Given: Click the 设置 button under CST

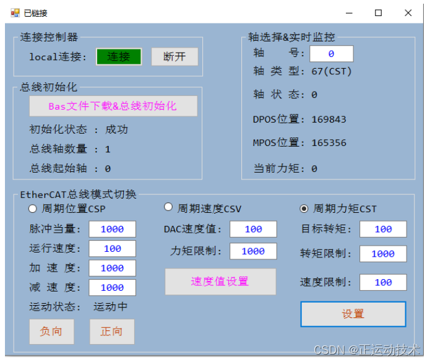Looking at the screenshot, I should pos(353,314).
